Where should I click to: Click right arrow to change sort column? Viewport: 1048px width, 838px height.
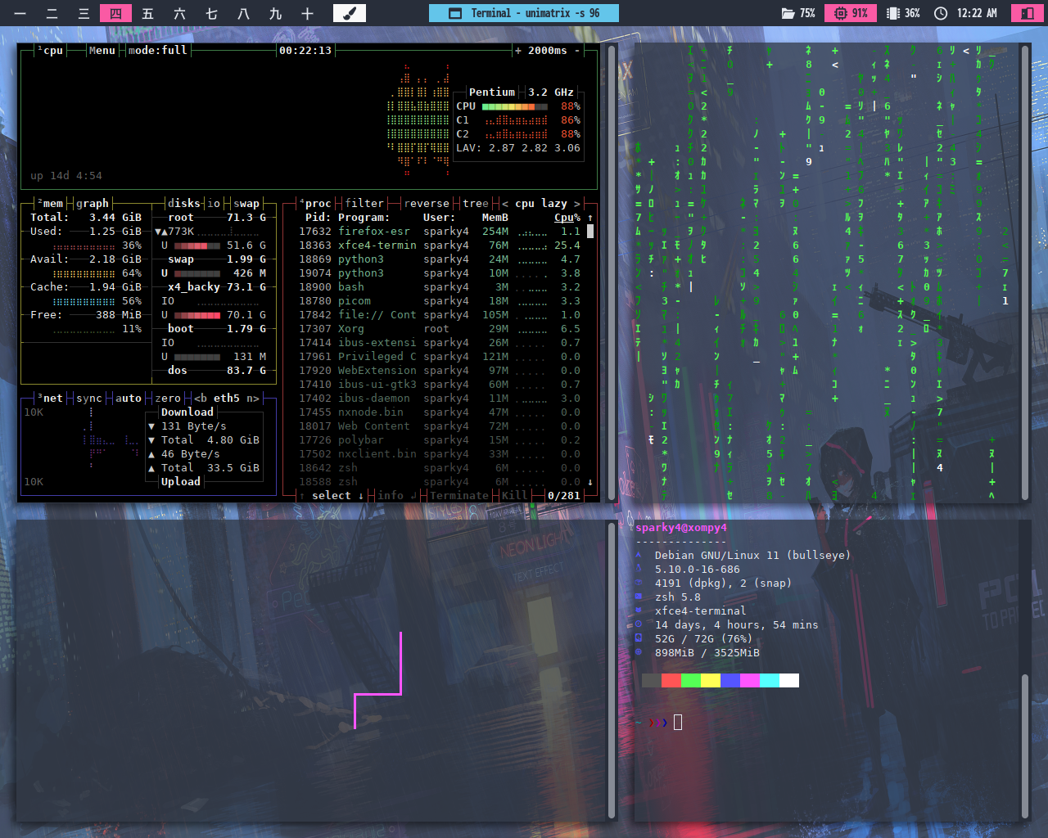[576, 204]
